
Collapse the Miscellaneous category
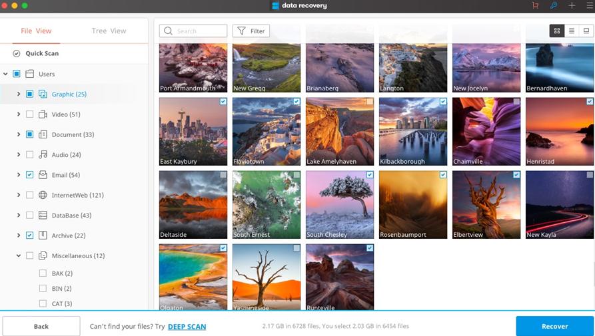tap(19, 255)
